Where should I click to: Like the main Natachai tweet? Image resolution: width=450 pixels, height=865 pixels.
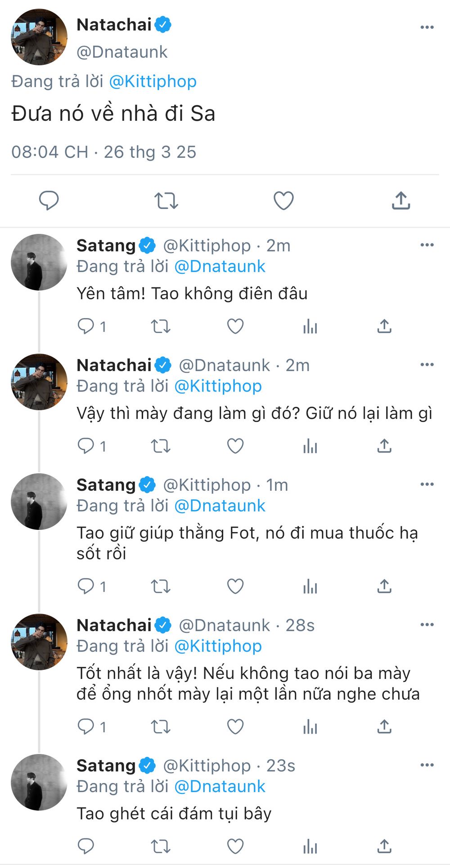(x=283, y=200)
